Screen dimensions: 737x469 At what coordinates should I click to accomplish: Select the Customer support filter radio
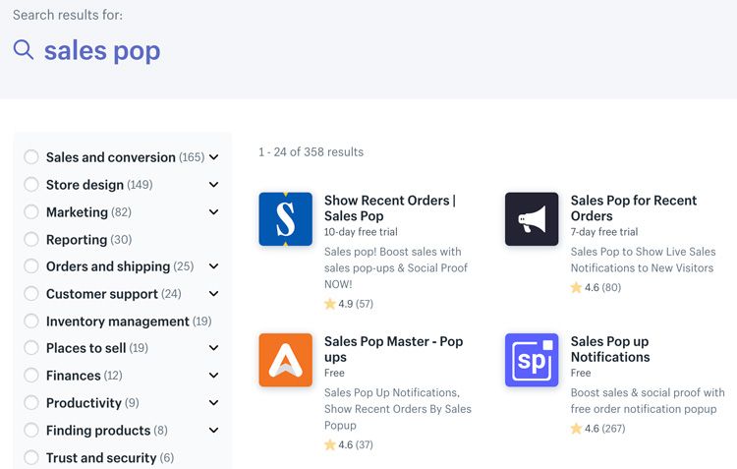point(31,294)
